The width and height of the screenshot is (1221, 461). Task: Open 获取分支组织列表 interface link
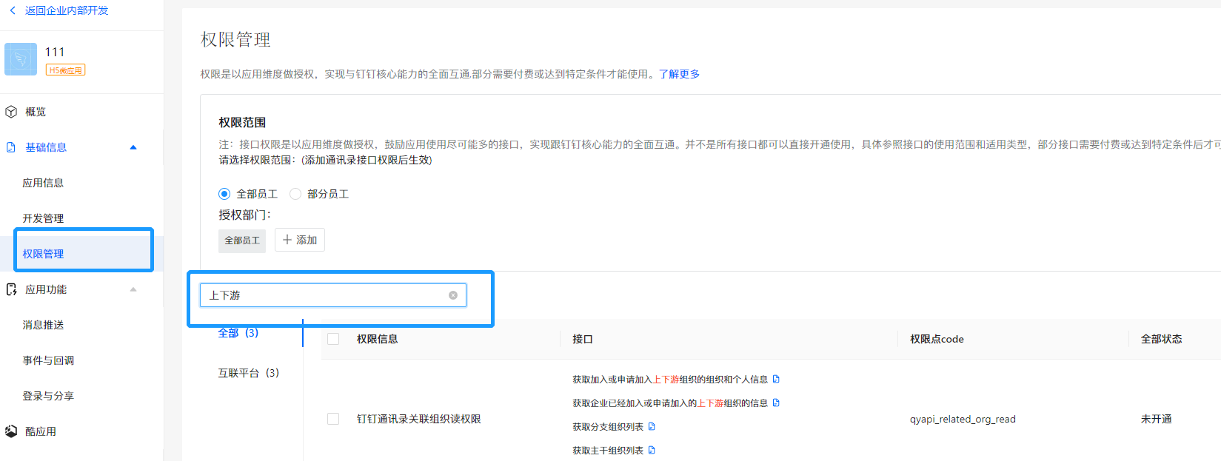click(x=608, y=427)
